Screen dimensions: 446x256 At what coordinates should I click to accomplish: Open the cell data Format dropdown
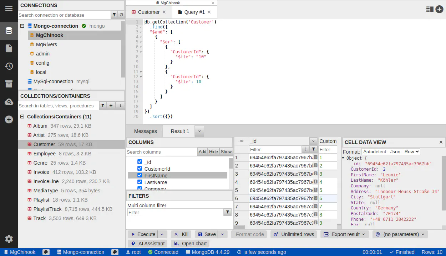[x=390, y=151]
